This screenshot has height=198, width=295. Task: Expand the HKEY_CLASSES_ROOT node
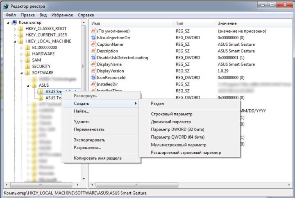coord(15,29)
